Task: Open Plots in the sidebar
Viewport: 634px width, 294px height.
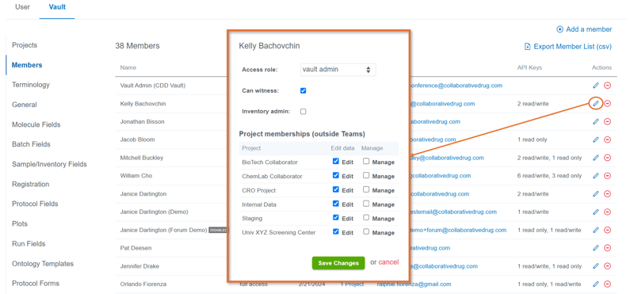Action: (x=20, y=223)
